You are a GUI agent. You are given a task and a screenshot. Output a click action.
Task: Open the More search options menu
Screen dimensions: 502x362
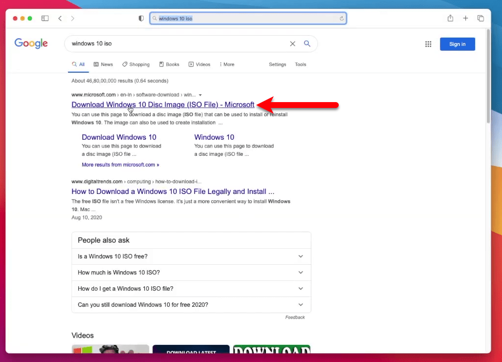227,64
